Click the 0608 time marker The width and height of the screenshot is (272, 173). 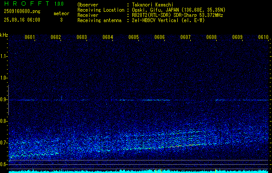point(211,37)
